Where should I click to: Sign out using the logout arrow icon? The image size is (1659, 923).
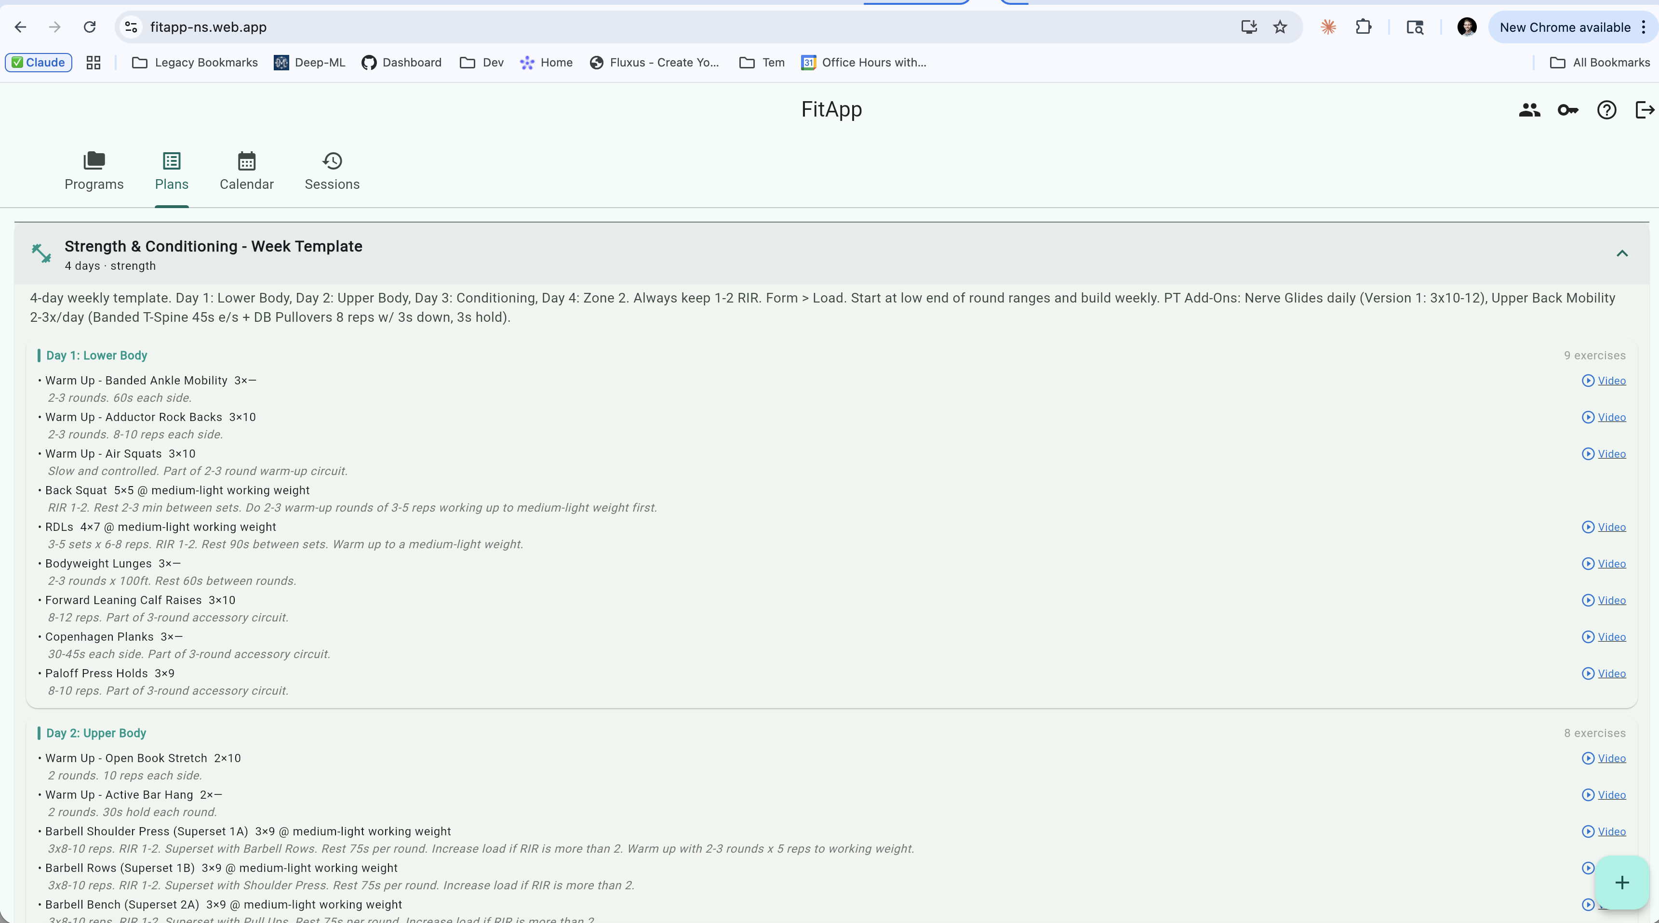click(1644, 109)
